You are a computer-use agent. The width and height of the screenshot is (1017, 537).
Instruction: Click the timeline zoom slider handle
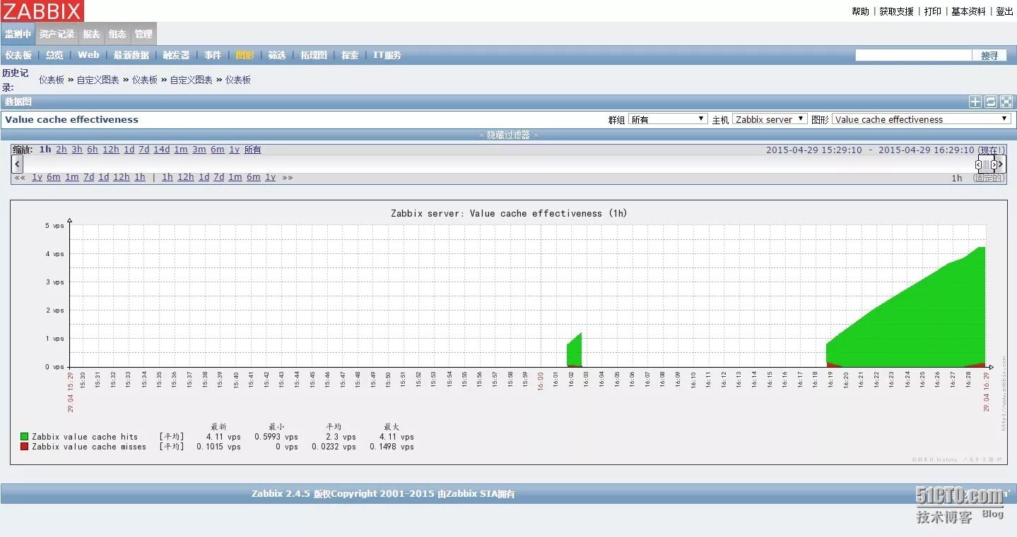pos(987,164)
